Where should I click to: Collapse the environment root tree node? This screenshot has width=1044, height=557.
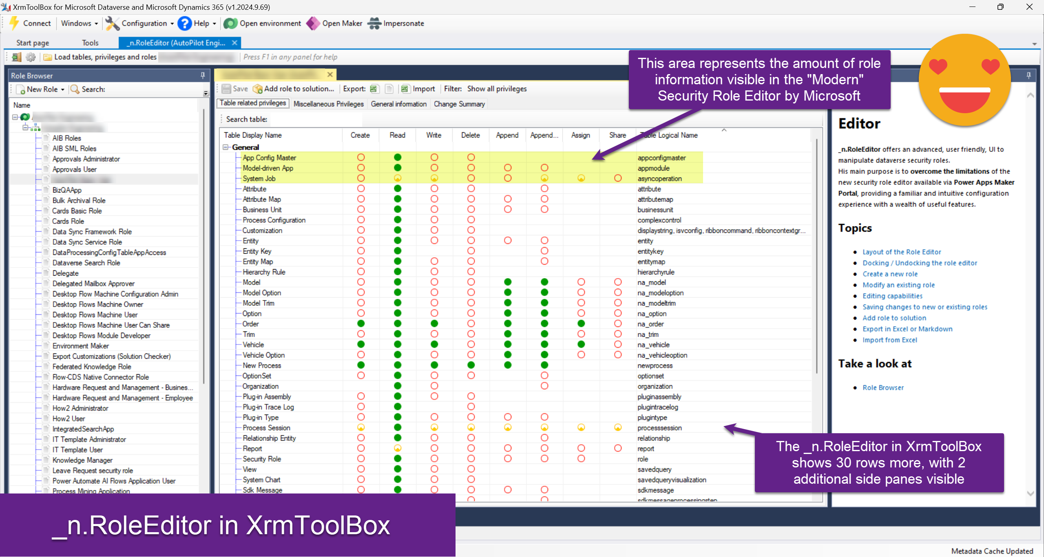click(x=15, y=117)
